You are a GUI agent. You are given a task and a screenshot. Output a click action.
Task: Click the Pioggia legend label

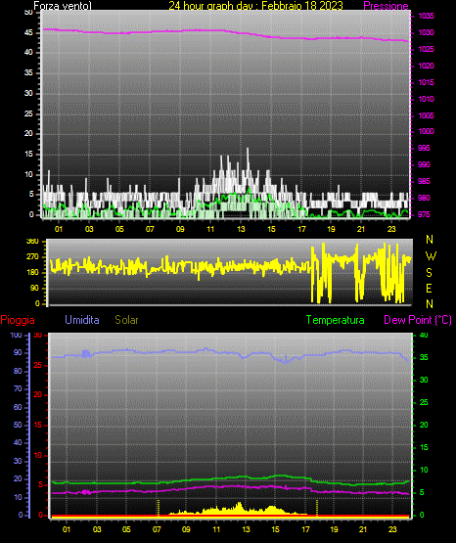[18, 320]
